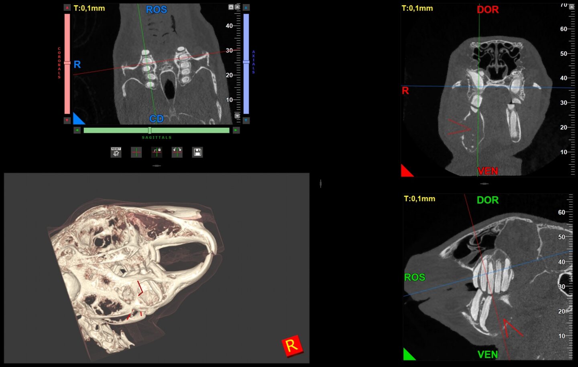Click the rotate crosshair lines icon

pos(177,152)
